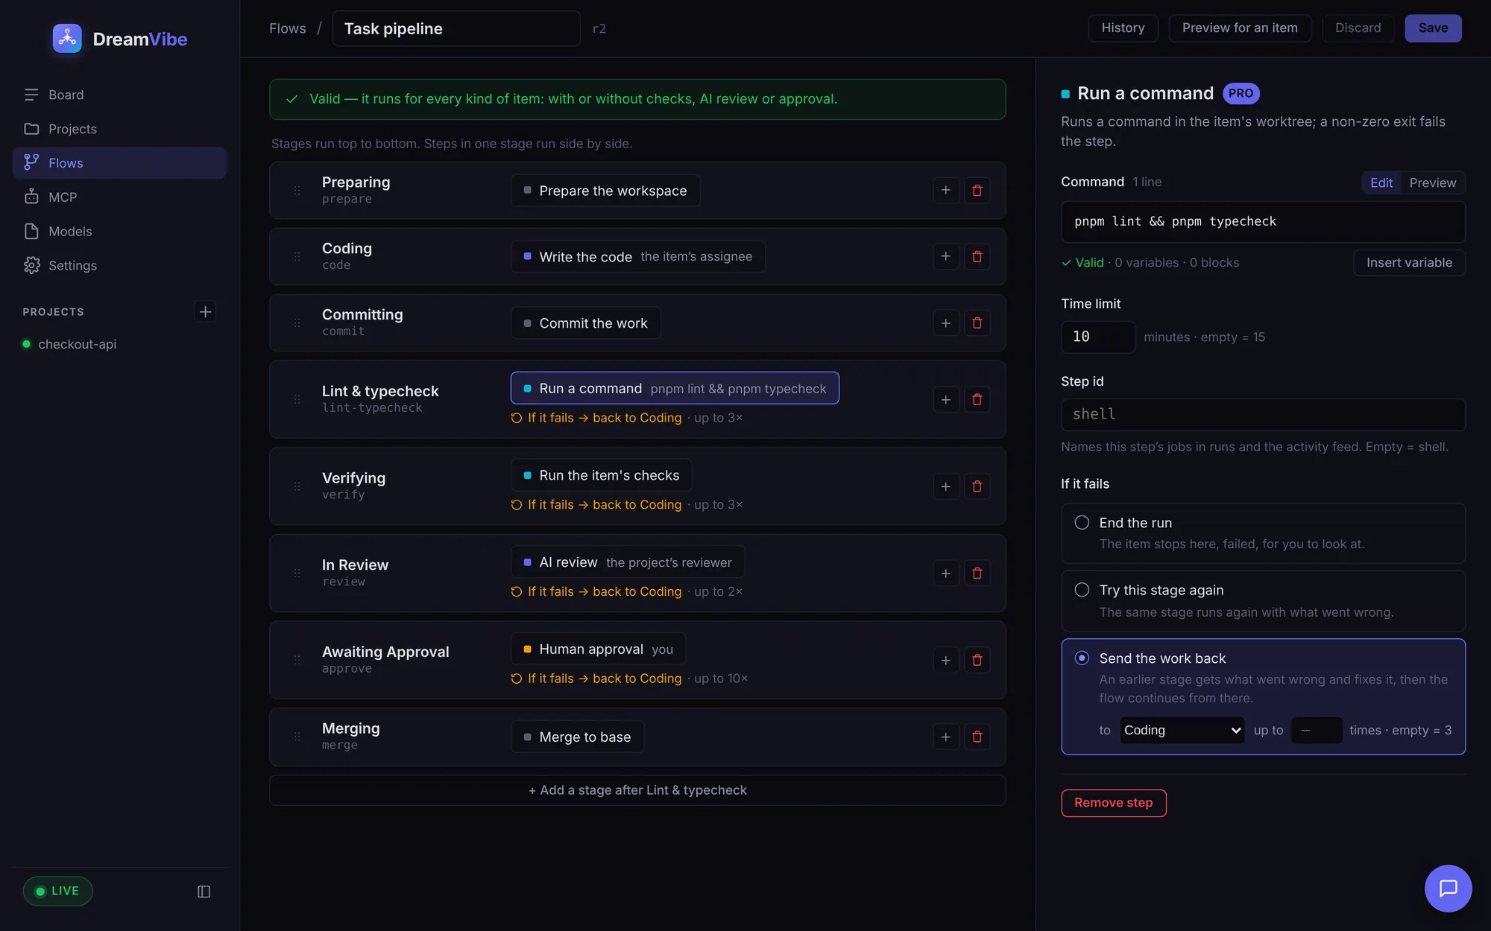Open Board in the sidebar
The height and width of the screenshot is (931, 1491).
click(x=119, y=95)
